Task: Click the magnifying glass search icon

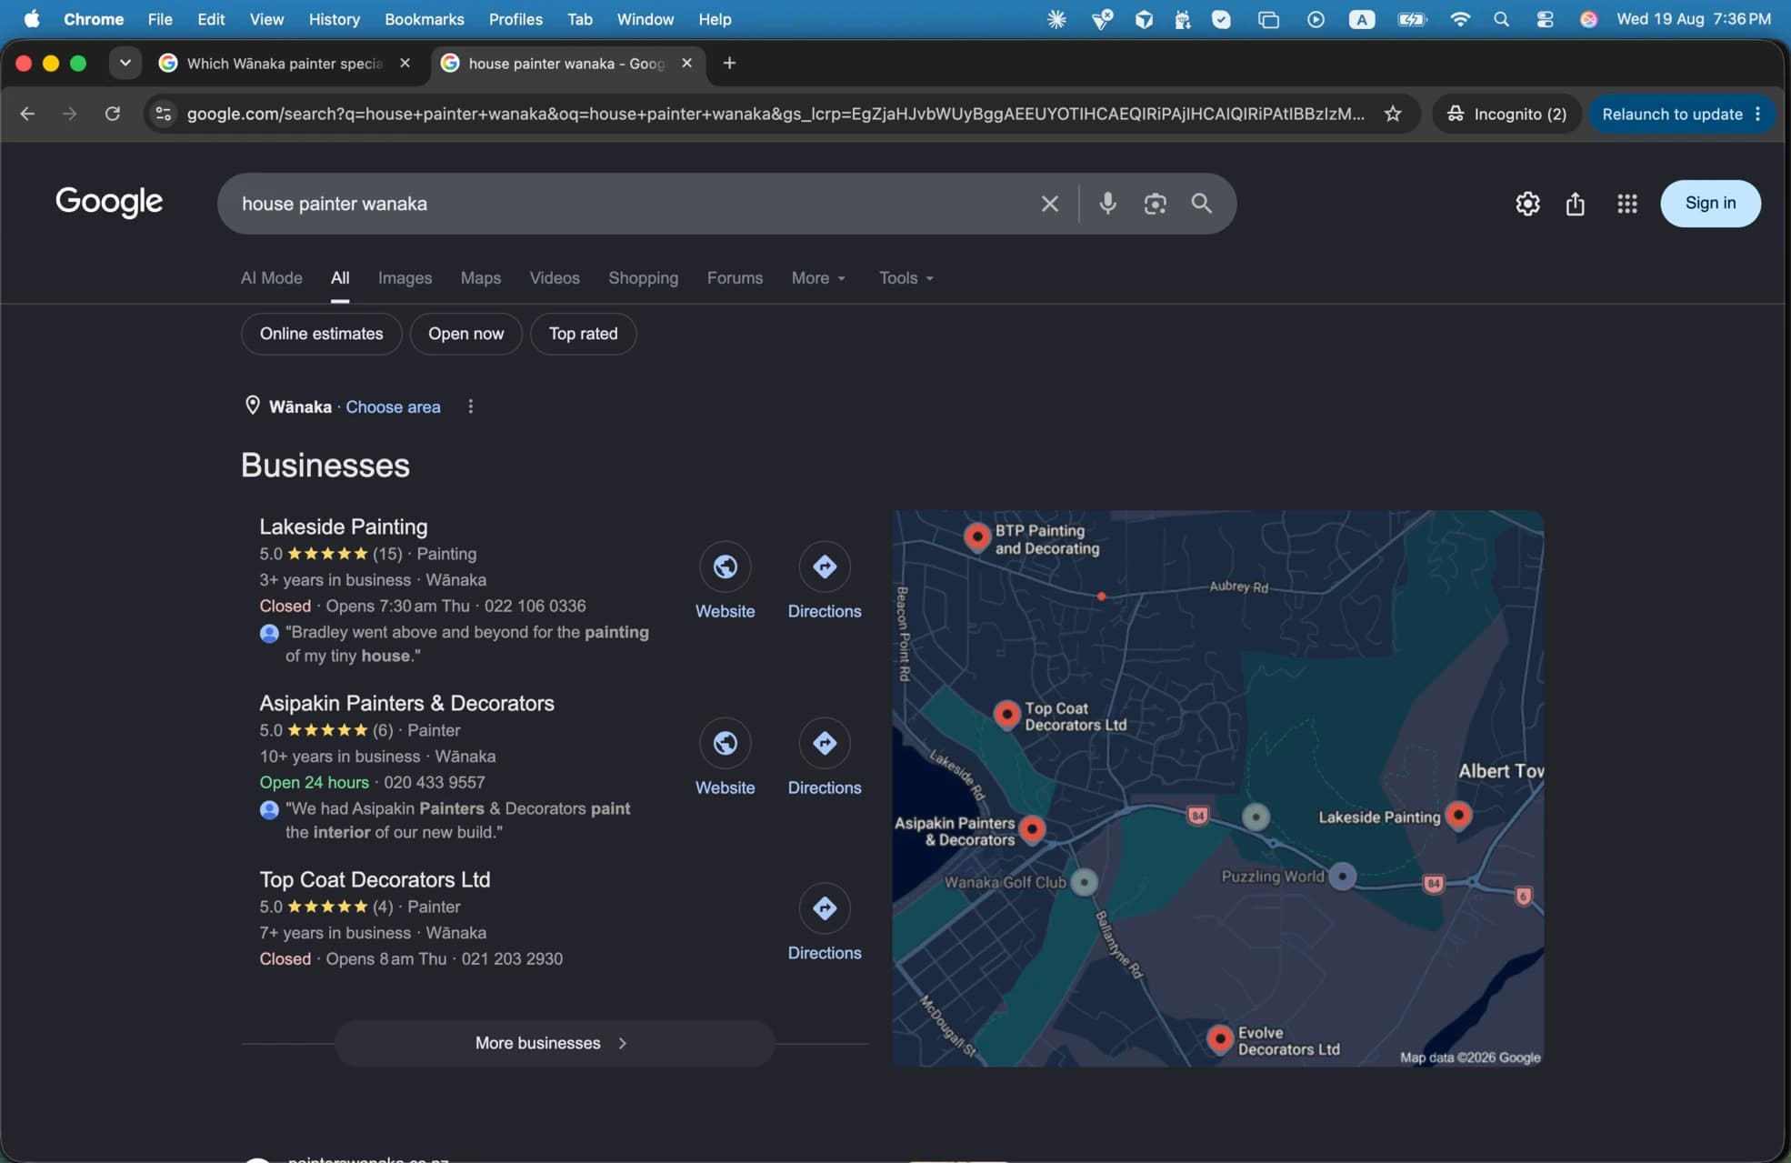Action: click(1202, 204)
